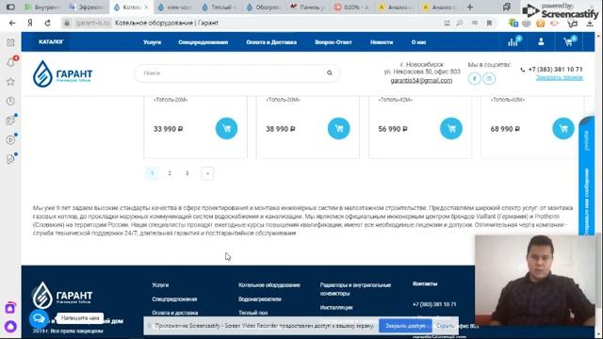Open footer link Теплый пол
This screenshot has width=603, height=339.
pos(253,313)
